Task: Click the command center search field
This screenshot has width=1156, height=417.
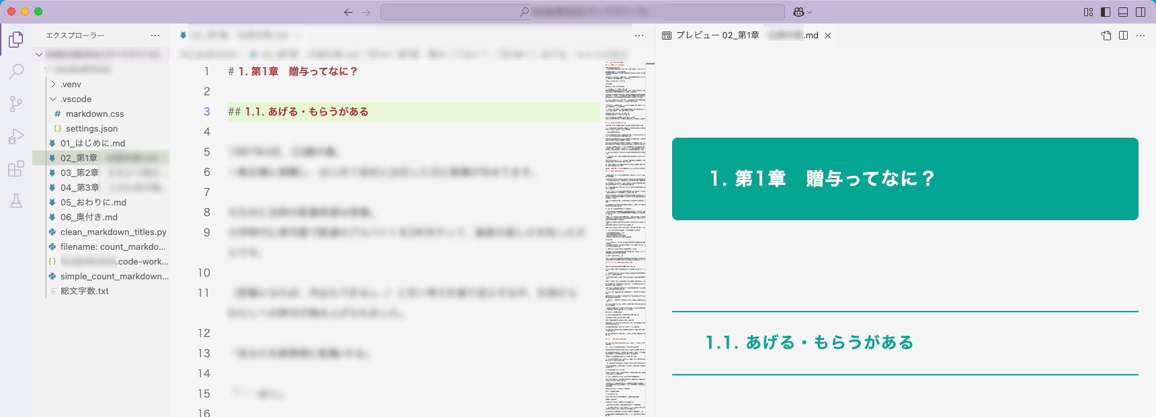Action: (x=582, y=12)
